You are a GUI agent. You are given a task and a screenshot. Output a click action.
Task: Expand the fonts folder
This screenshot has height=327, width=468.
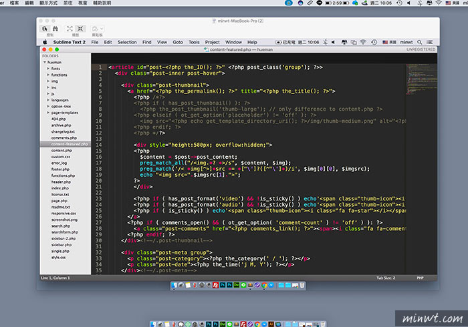(x=48, y=69)
